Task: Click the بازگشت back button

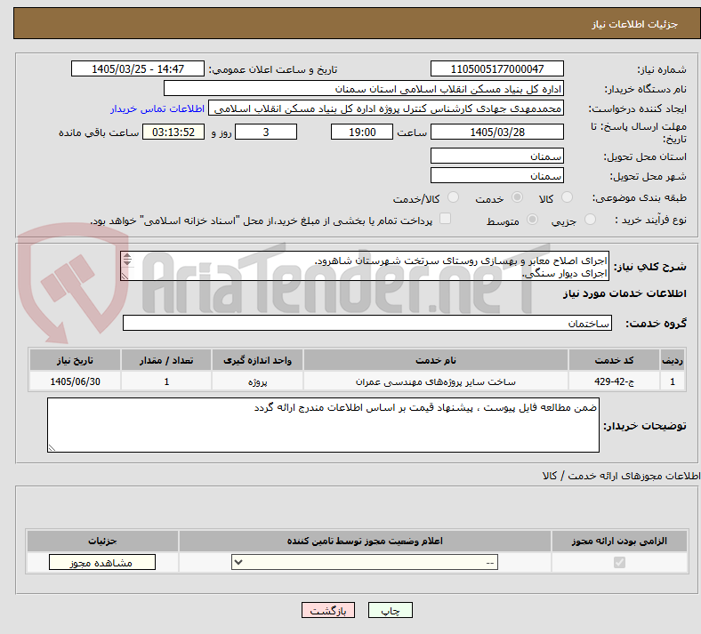Action: [328, 610]
